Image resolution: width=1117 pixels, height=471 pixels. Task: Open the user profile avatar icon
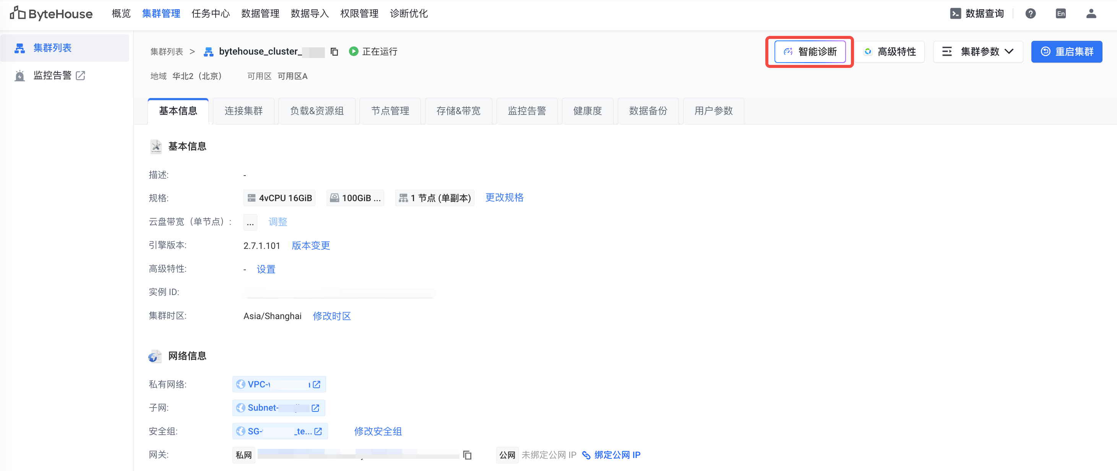pos(1091,14)
